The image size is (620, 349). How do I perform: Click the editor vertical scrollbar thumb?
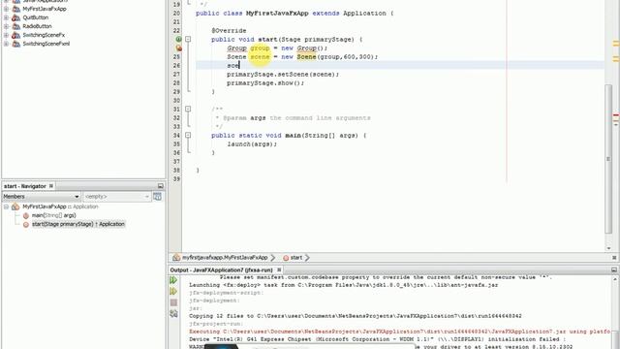coord(608,158)
